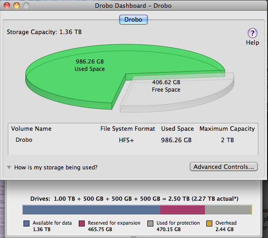Click the Drives total 2.50 TB line
This screenshot has width=268, height=238.
coord(134,199)
